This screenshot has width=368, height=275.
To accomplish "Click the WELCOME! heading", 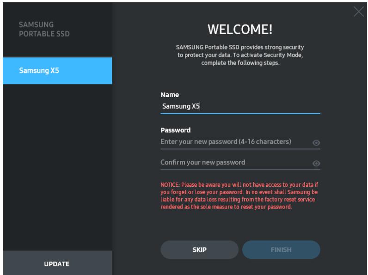I will coord(240,30).
